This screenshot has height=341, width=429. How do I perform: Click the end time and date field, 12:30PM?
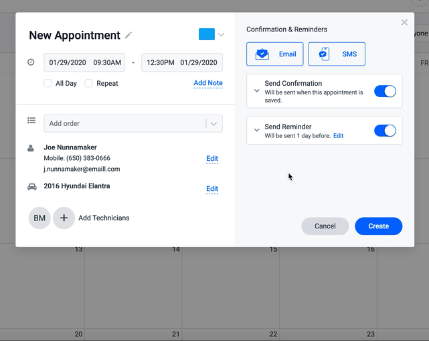182,62
